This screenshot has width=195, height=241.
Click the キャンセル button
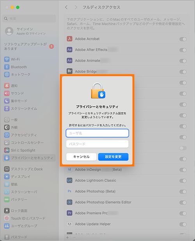81,157
